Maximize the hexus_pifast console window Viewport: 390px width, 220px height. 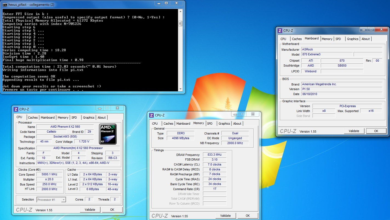coord(166,3)
